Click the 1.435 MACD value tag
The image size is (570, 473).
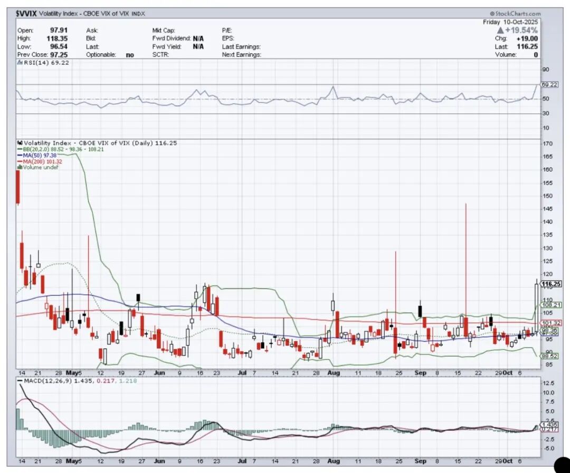tap(549, 424)
